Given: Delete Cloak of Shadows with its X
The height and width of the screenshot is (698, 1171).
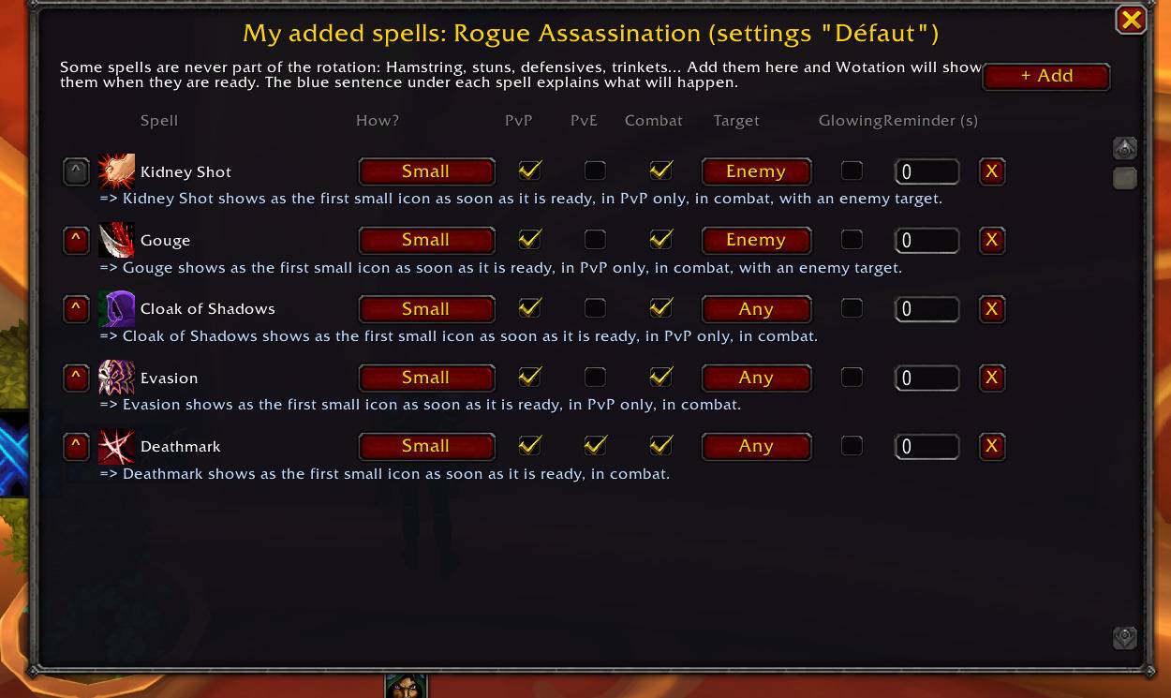Looking at the screenshot, I should [992, 308].
